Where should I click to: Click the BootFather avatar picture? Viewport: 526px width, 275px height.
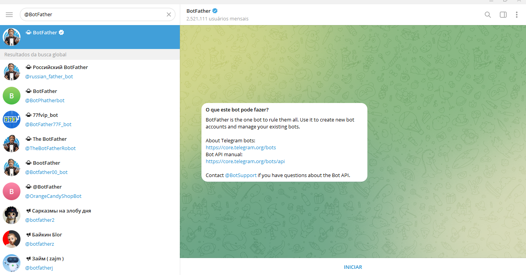pos(12,167)
